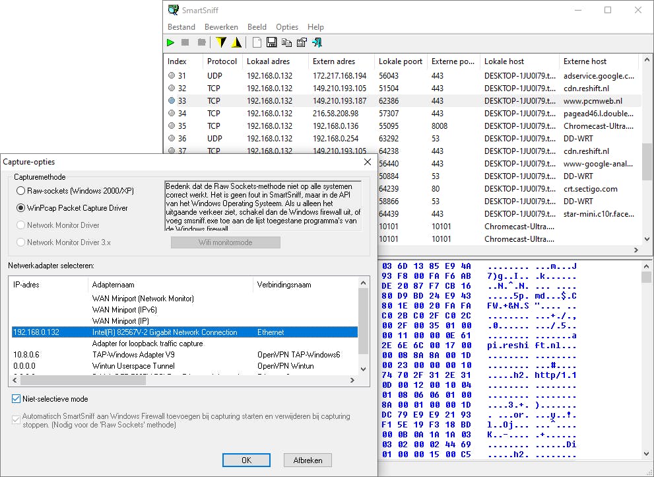This screenshot has width=654, height=477.
Task: Save packet data via the floppy disk icon
Action: click(x=271, y=42)
